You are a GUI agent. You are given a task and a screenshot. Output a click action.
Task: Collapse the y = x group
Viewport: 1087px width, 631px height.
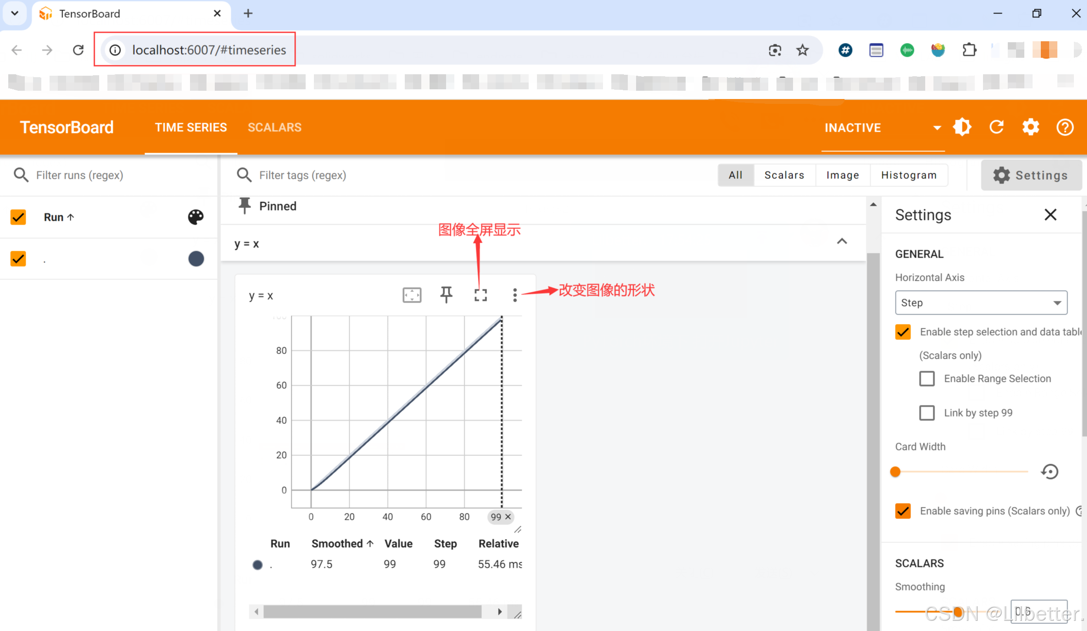pyautogui.click(x=842, y=242)
